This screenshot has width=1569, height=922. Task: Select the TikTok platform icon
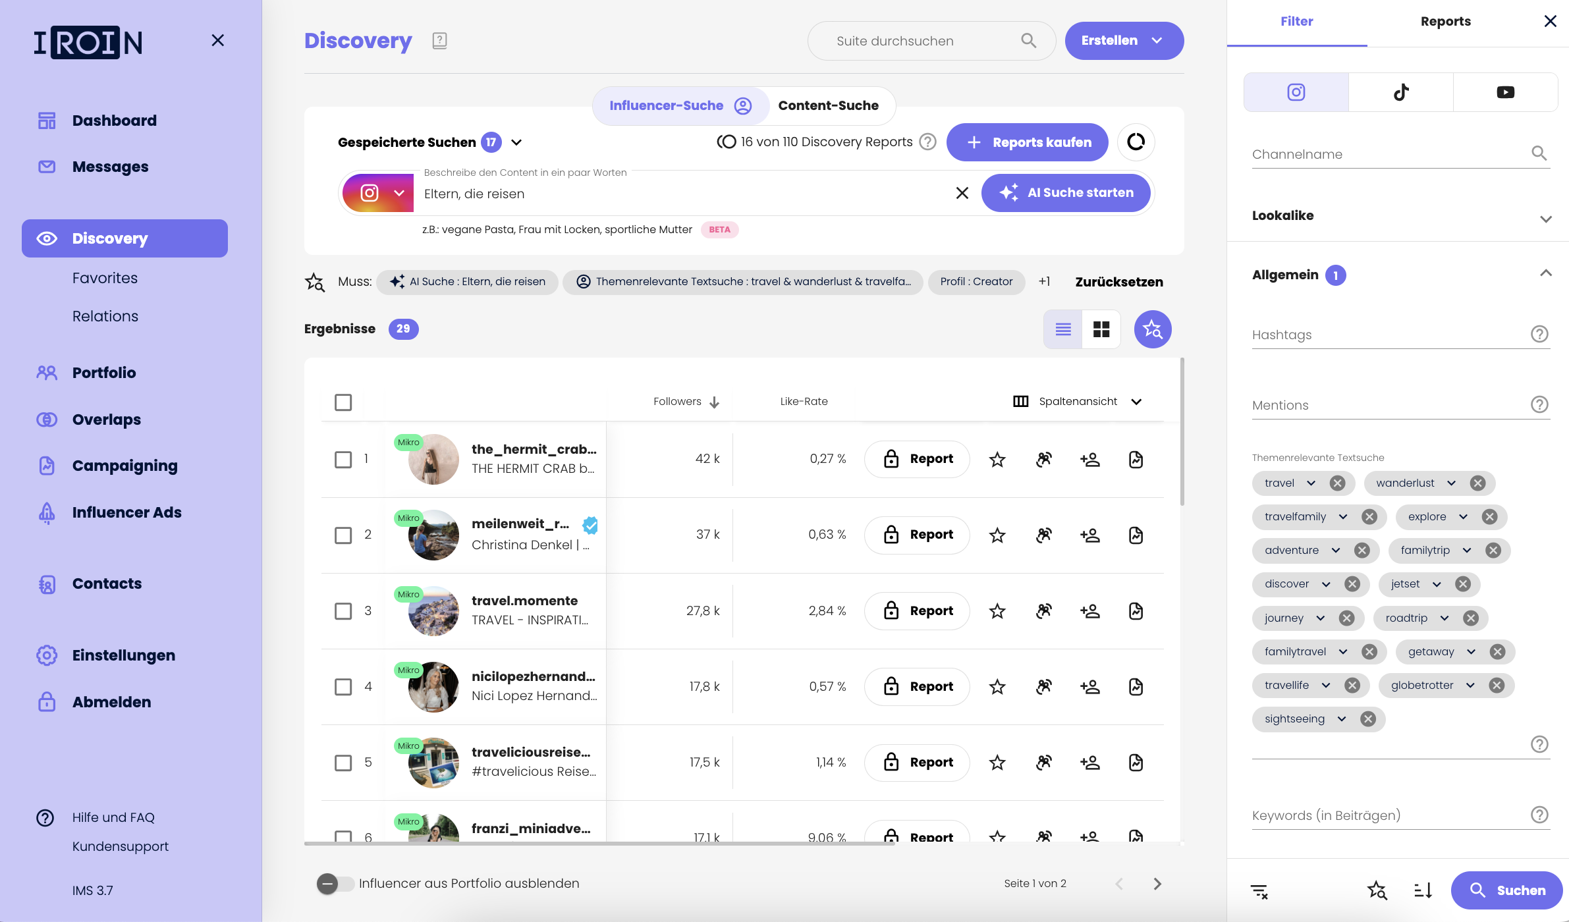point(1399,91)
